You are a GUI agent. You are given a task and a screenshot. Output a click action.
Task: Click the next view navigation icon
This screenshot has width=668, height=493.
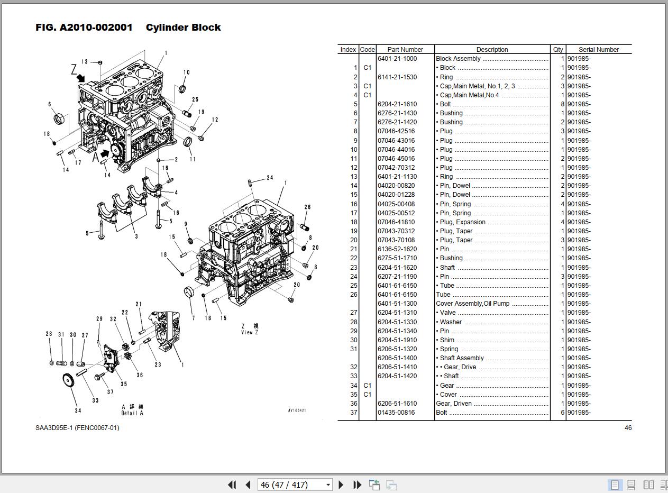391,485
